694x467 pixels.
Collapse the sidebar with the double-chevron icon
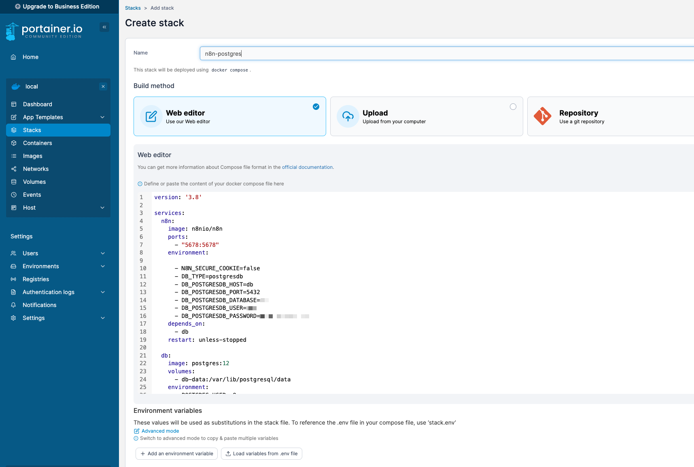[x=104, y=27]
